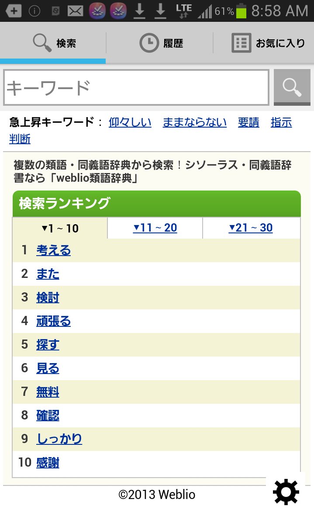Open ranking entry 考える
314x513 pixels.
point(53,250)
